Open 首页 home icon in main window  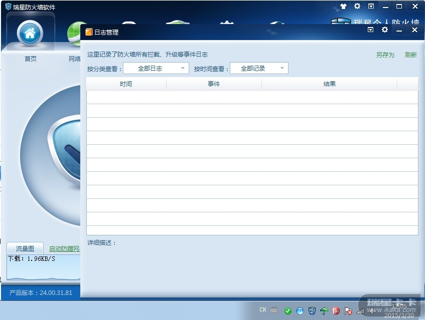click(x=30, y=33)
